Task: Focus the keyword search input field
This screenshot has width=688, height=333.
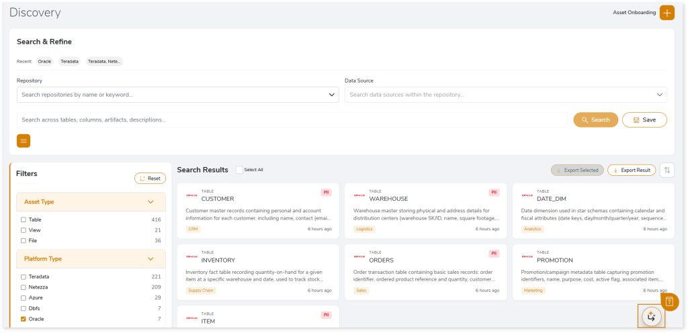Action: [x=292, y=120]
